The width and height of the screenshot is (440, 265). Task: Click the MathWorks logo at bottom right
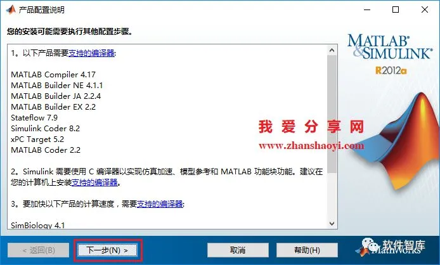(391, 247)
